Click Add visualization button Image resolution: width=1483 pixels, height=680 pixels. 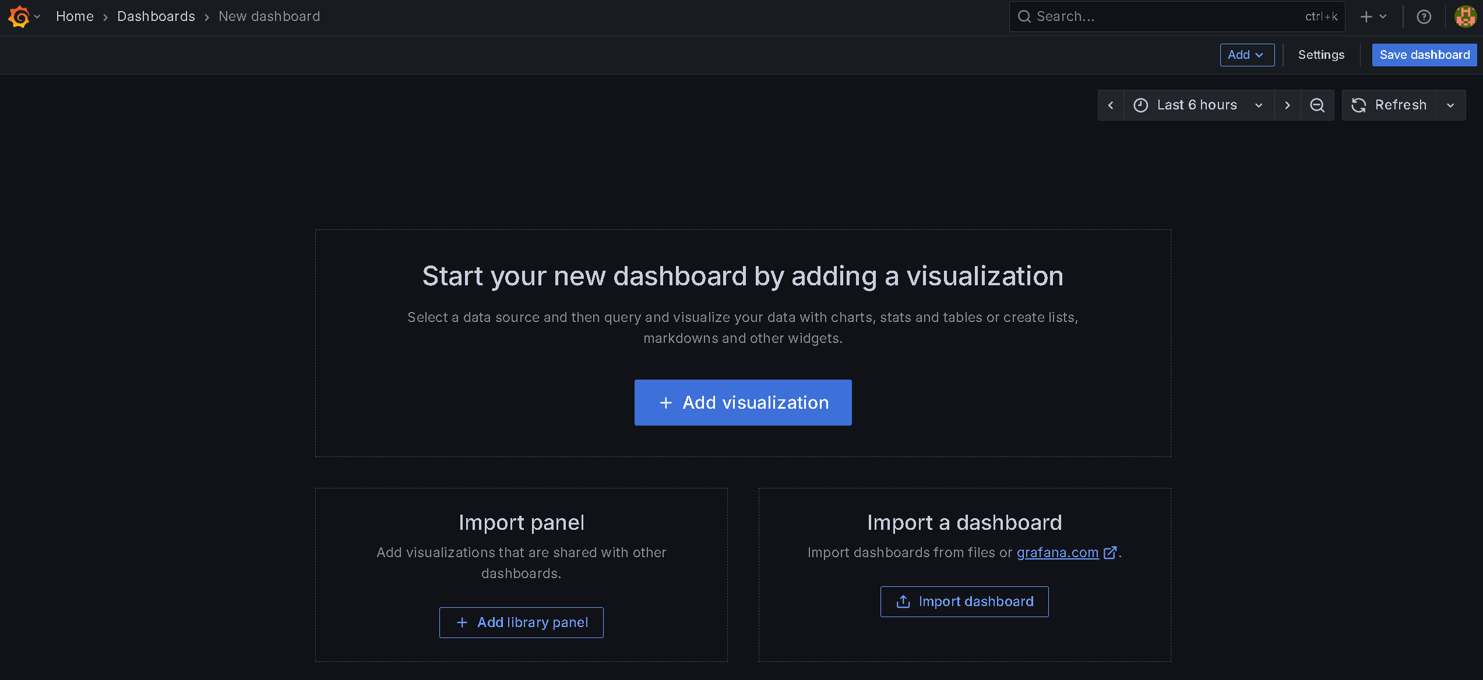742,402
